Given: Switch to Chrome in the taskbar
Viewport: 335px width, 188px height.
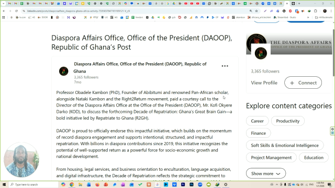Looking at the screenshot, I should [72, 184].
